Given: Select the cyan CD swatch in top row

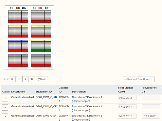Looking at the screenshot, I should (x=41, y=11).
